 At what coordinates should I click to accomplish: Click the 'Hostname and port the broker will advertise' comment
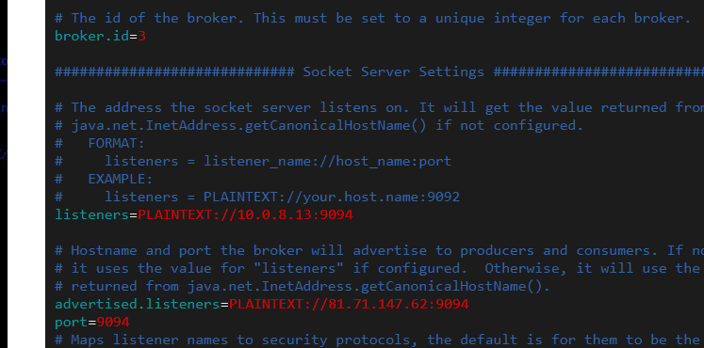point(380,250)
